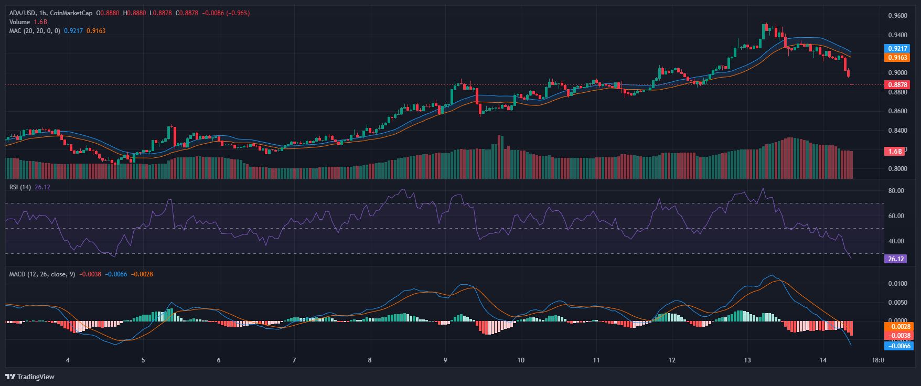Click the 0.9600 price axis label
This screenshot has width=921, height=386.
tap(897, 16)
